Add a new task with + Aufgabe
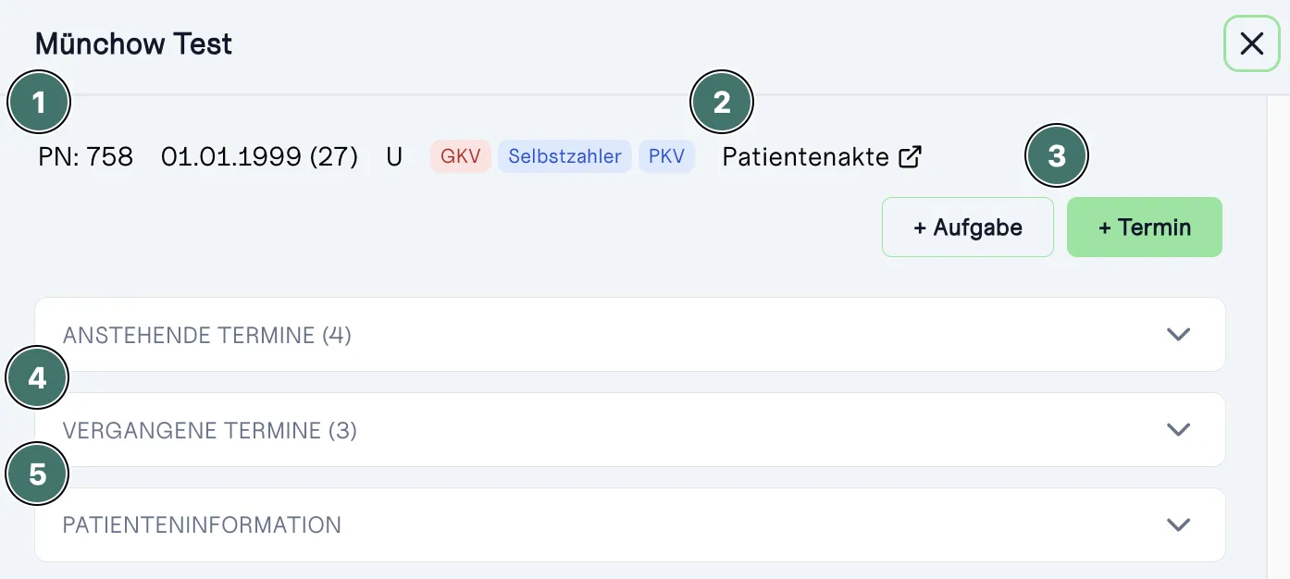1290x579 pixels. (968, 227)
